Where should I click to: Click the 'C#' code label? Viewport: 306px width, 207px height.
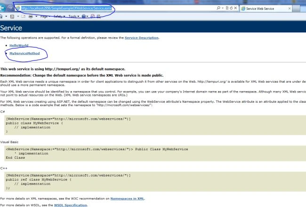point(2,112)
